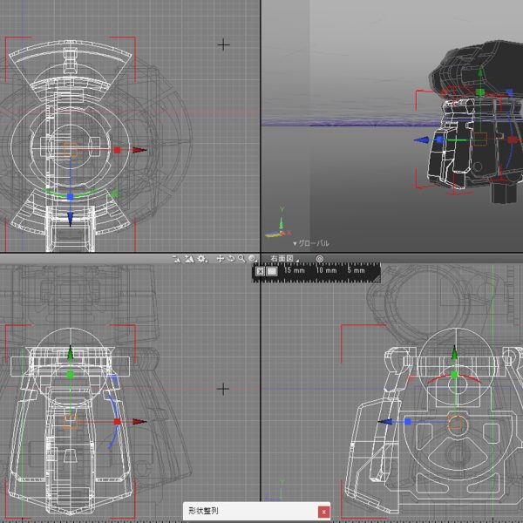This screenshot has width=523, height=523.
Task: Click red X-axis arrow tip in front view
Action: coord(139,422)
